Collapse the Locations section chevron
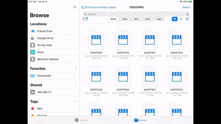Viewport: 221px width, 124px height. tap(76, 24)
